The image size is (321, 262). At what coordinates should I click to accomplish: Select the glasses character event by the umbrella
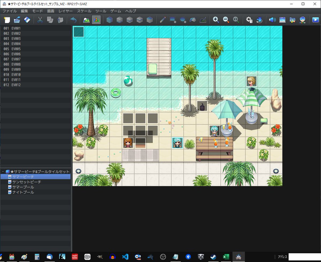pyautogui.click(x=215, y=130)
